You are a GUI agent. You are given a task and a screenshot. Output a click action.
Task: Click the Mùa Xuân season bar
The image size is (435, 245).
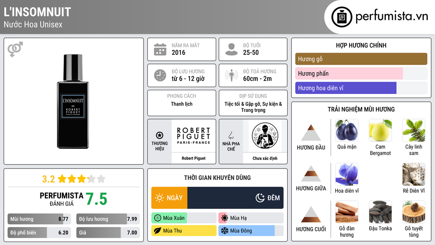click(x=184, y=218)
